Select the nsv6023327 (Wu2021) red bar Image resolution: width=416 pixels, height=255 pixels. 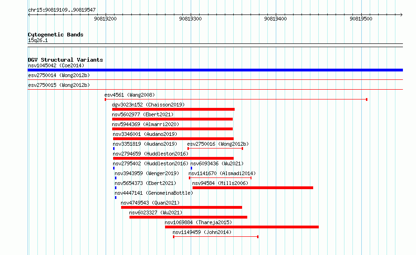pos(188,217)
